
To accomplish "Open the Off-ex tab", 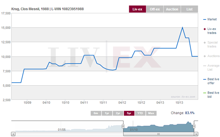I will pyautogui.click(x=155, y=9).
